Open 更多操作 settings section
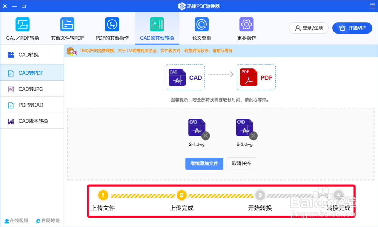 246,29
